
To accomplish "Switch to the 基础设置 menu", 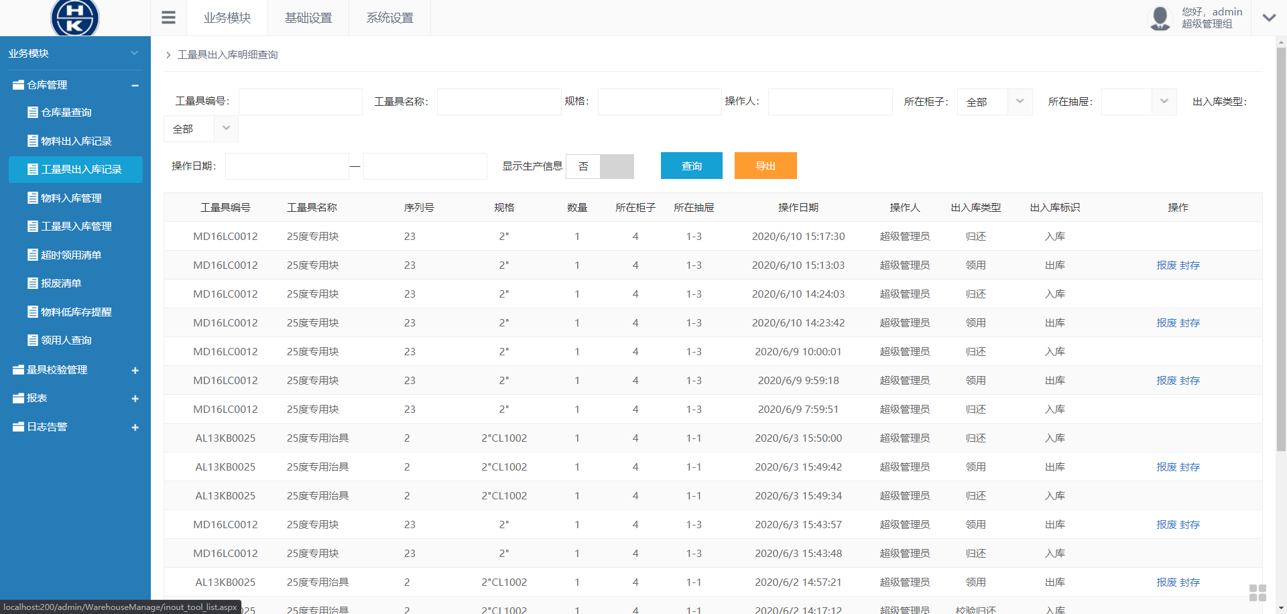I will click(x=308, y=17).
